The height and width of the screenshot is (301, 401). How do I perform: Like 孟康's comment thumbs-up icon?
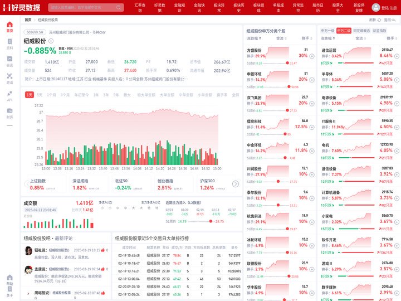pos(103,269)
